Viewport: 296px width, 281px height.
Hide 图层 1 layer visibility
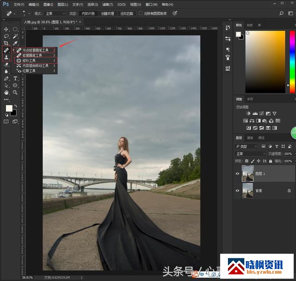point(237,173)
